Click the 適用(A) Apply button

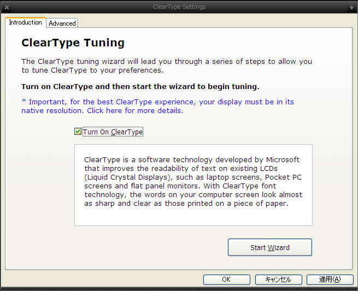(x=330, y=280)
